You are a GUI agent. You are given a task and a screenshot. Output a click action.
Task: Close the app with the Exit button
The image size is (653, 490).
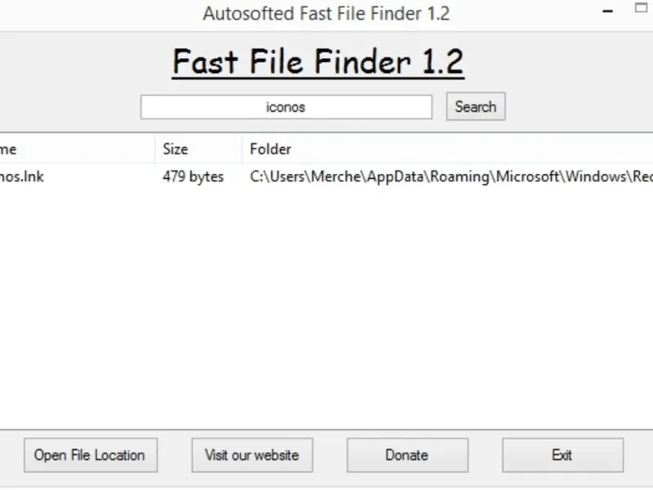point(562,455)
